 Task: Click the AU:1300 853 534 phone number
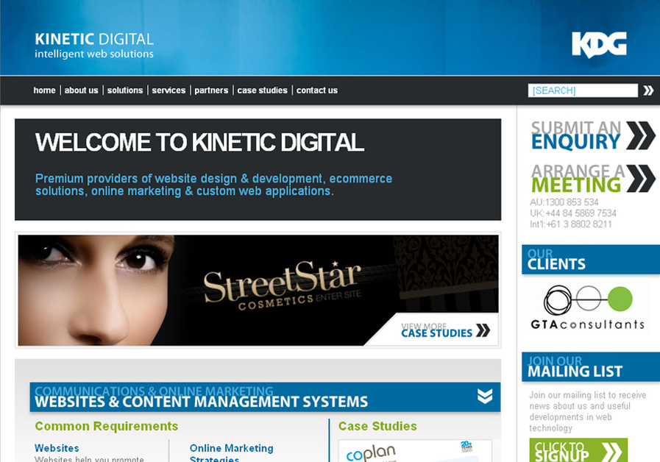coord(564,202)
